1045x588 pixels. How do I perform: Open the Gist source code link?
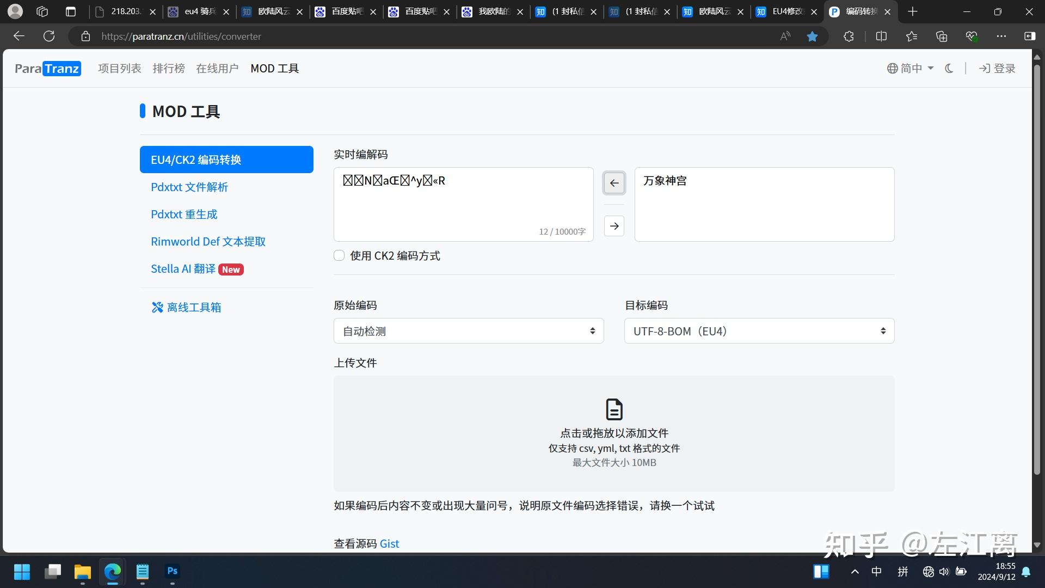(x=390, y=543)
